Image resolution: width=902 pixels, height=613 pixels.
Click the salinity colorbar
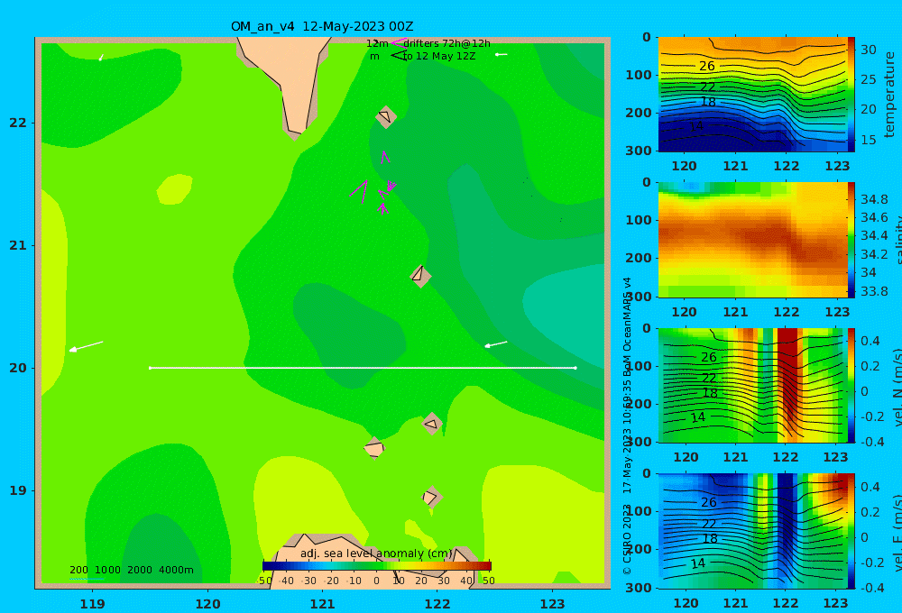851,240
